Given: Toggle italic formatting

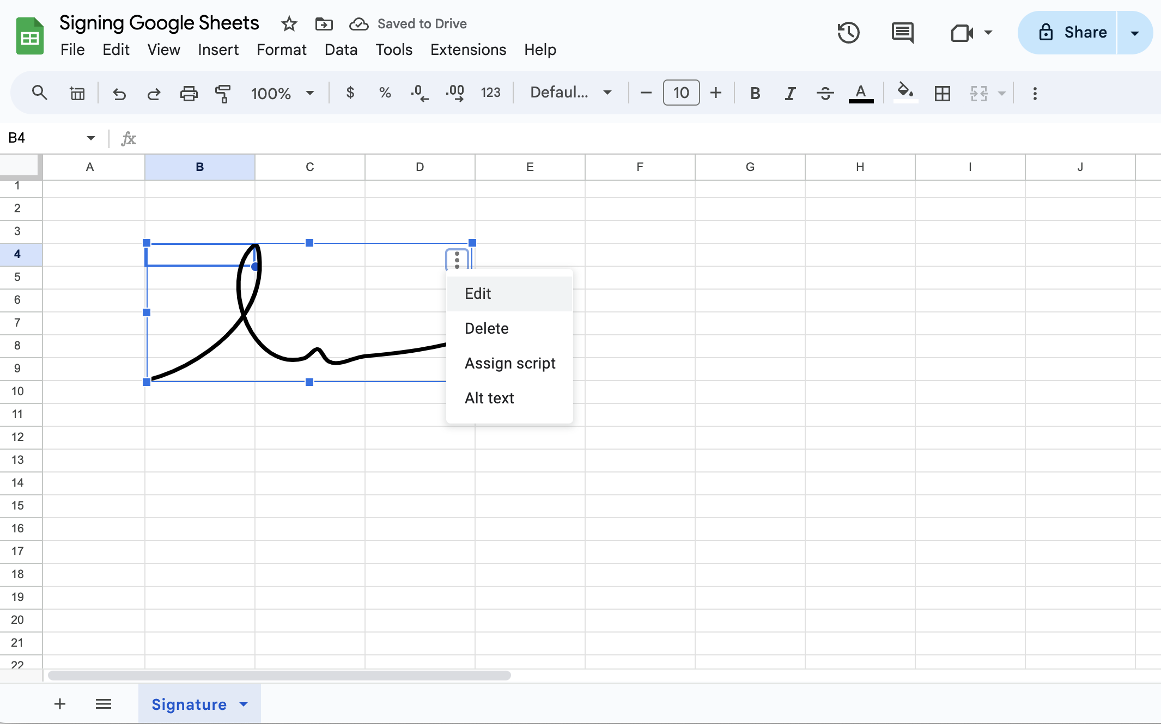Looking at the screenshot, I should [790, 93].
